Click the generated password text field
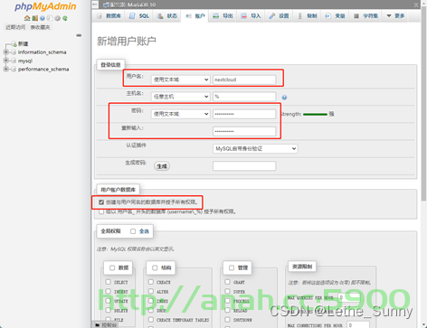This screenshot has height=328, width=427. click(x=244, y=166)
